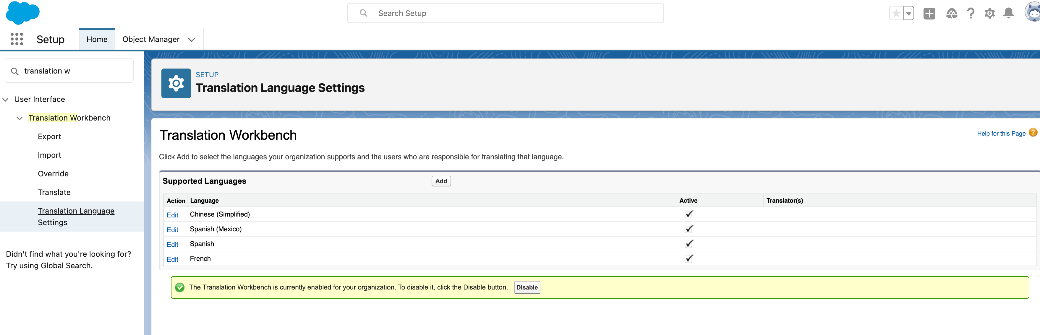Click the Active checkmark for Spanish
This screenshot has height=335, width=1040.
click(689, 243)
